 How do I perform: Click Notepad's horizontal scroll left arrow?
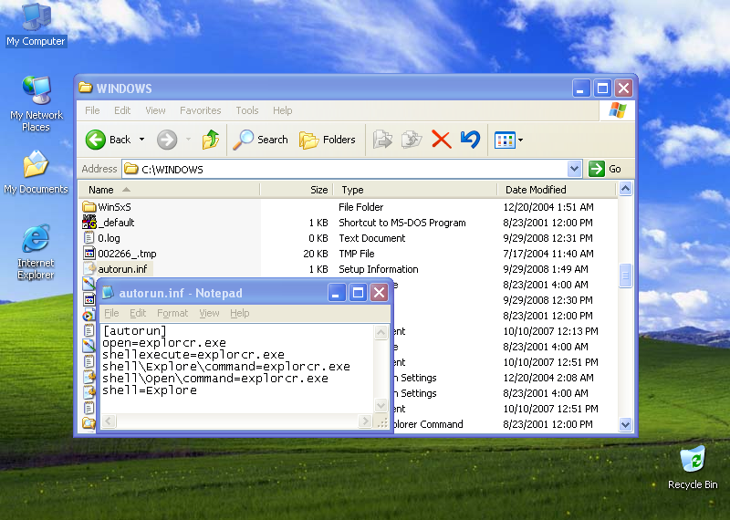click(x=109, y=421)
